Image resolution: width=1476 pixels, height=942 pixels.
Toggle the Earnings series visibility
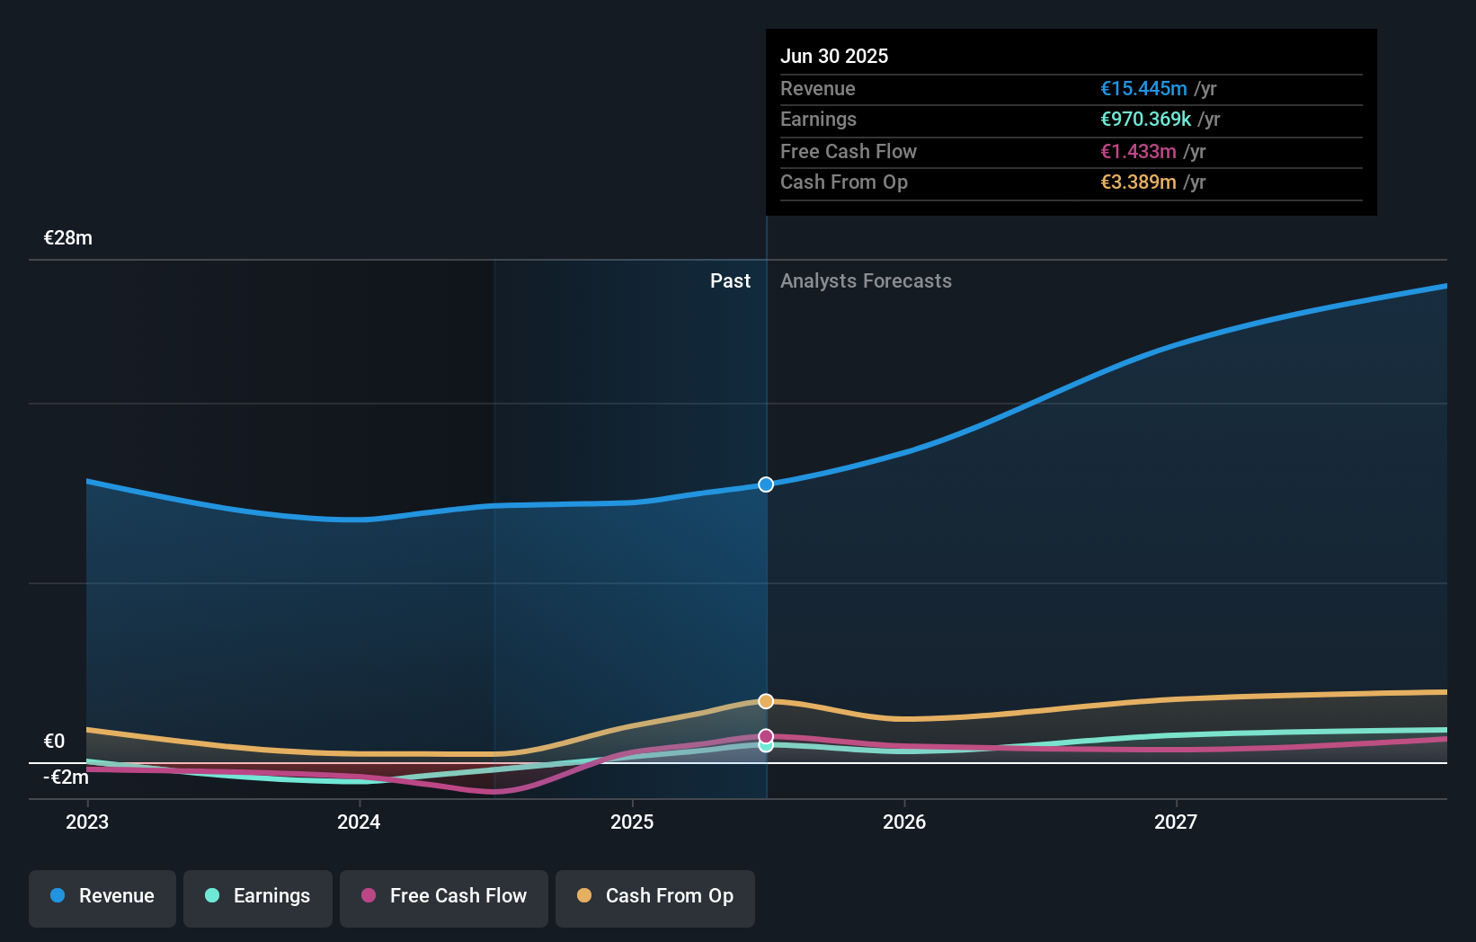[257, 896]
